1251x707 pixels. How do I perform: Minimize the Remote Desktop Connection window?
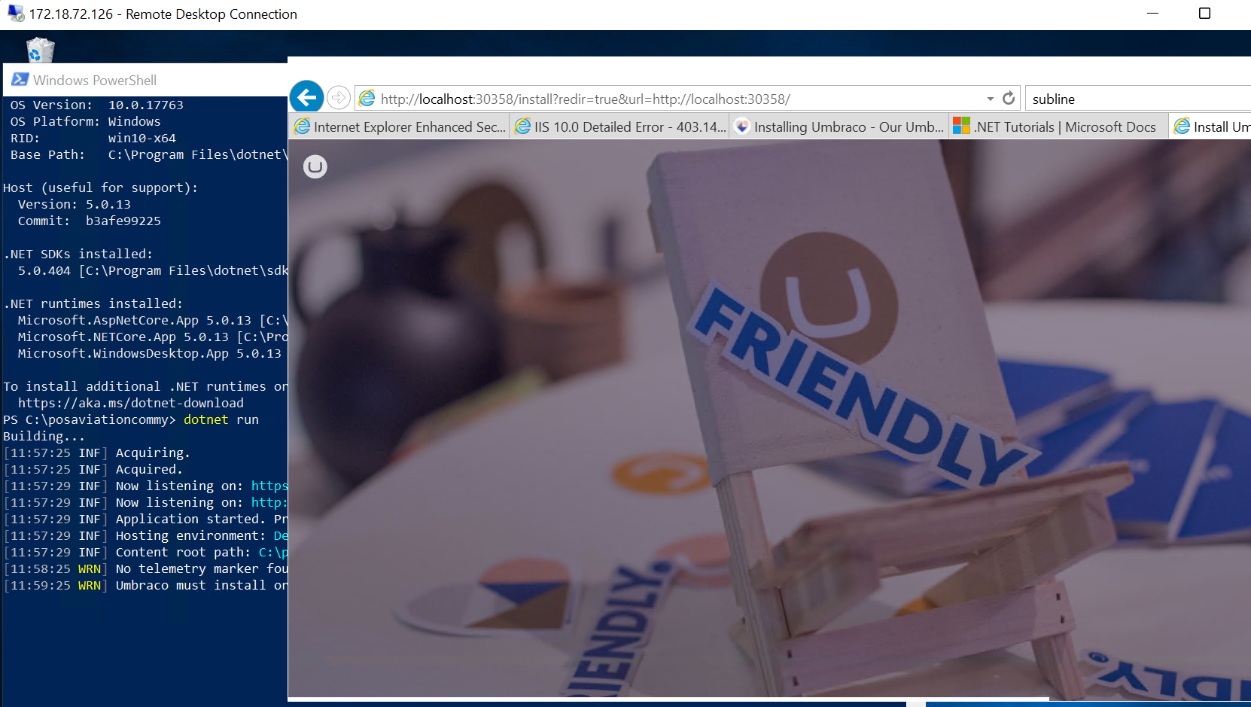1152,14
